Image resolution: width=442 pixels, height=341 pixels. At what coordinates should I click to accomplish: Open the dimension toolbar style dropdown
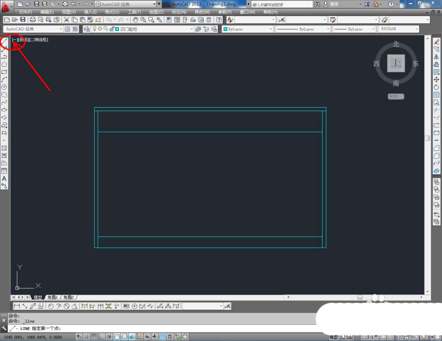[x=221, y=306]
